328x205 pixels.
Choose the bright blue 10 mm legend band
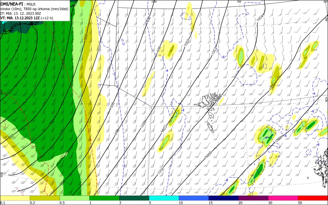point(194,198)
